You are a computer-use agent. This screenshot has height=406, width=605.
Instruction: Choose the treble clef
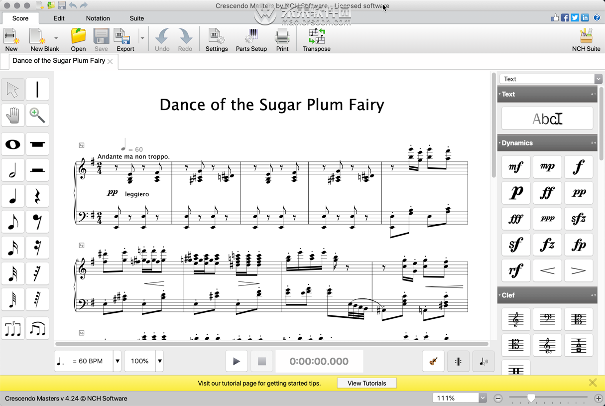(x=516, y=319)
